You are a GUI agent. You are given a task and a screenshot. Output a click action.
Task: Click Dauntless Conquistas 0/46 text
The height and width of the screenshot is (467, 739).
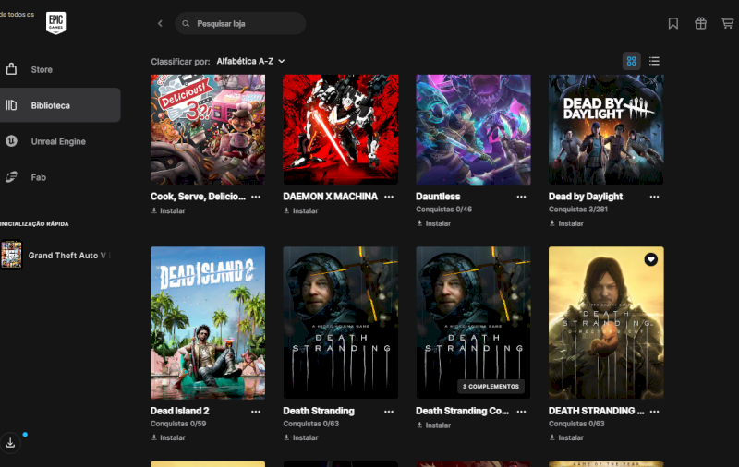tap(443, 209)
